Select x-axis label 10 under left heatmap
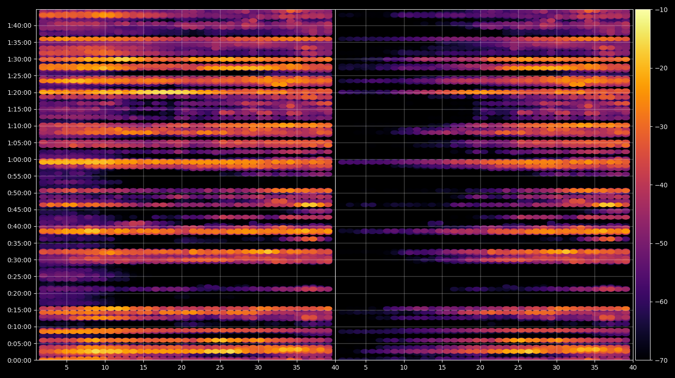Viewport: 675px width, 378px height. [105, 368]
